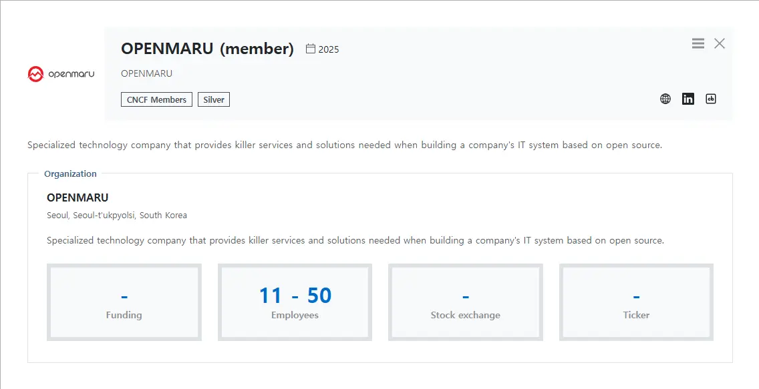The image size is (759, 389).
Task: Select the CNCF Members badge
Action: click(x=156, y=99)
